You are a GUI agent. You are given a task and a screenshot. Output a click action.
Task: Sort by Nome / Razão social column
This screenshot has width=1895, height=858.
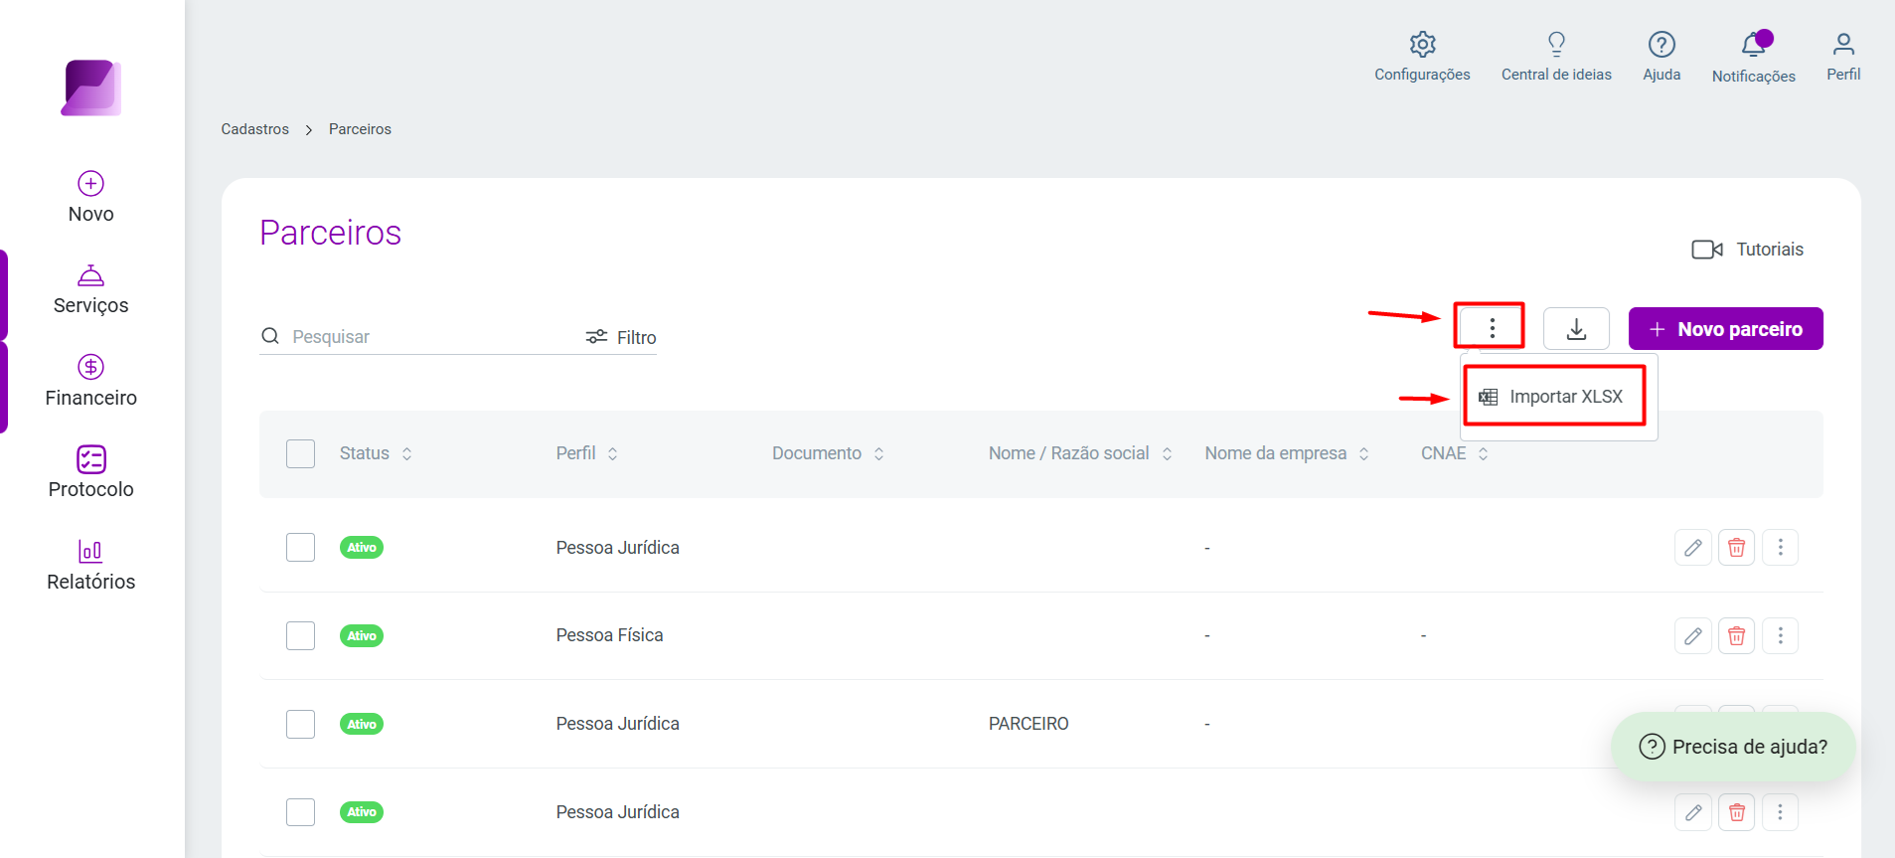[x=1080, y=453]
